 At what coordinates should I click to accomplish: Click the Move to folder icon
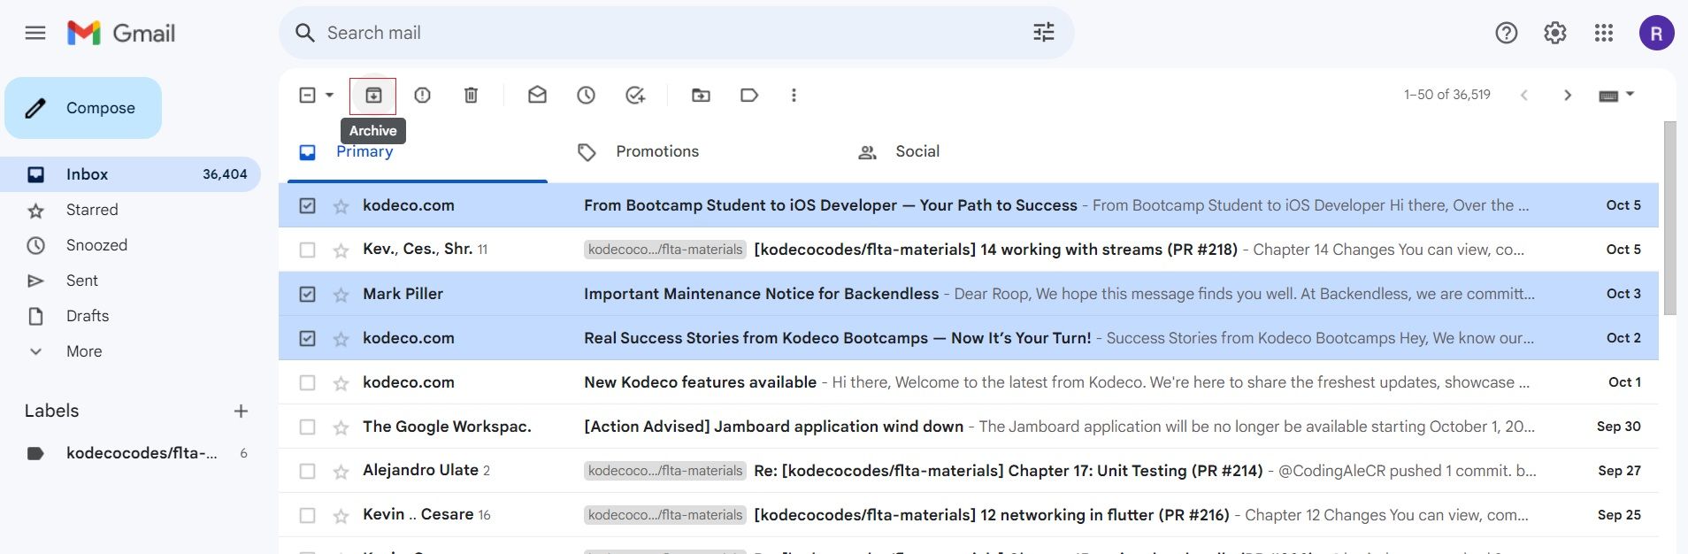(x=701, y=96)
